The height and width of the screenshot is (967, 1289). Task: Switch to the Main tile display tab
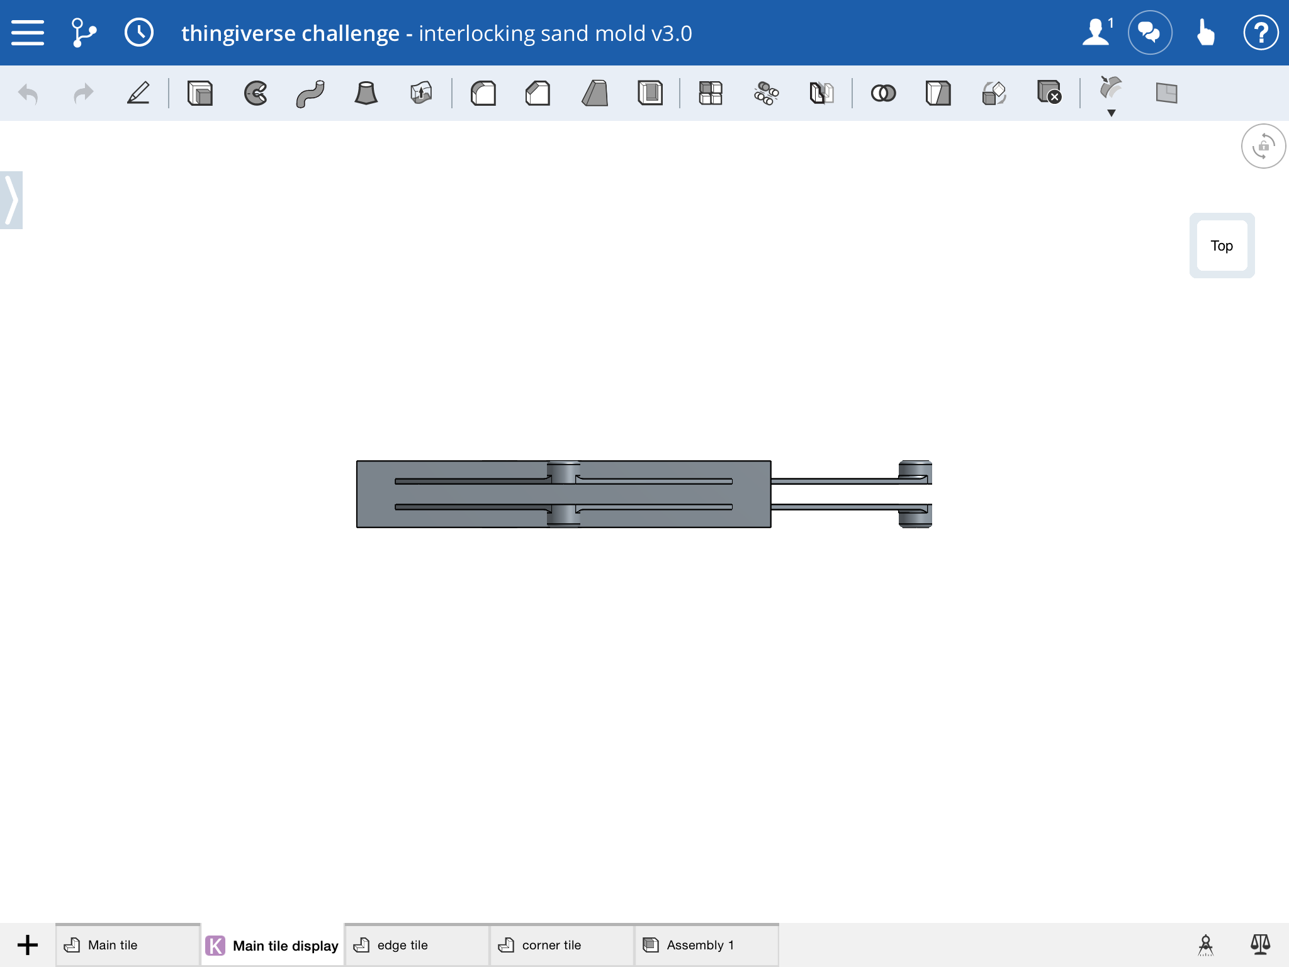[x=273, y=945]
